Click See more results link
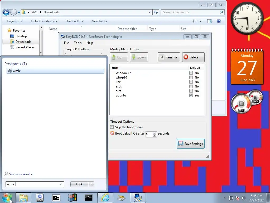The image size is (270, 203). point(21,174)
